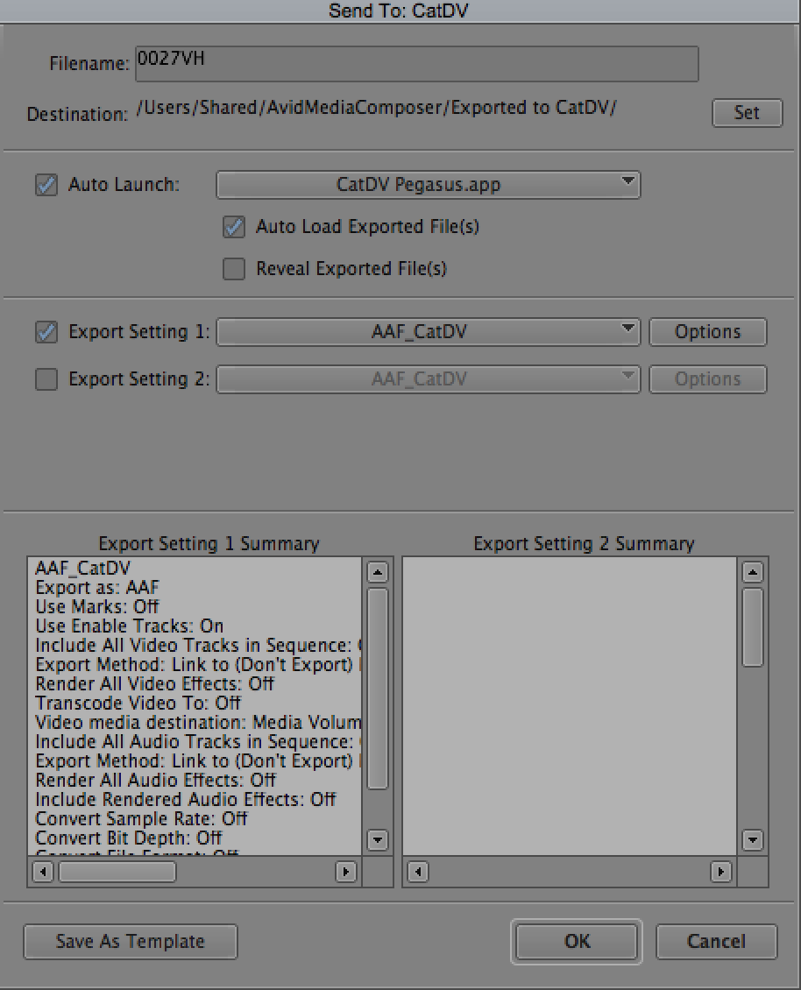The image size is (801, 990).
Task: Open Options for Export Setting 1
Action: pyautogui.click(x=708, y=332)
